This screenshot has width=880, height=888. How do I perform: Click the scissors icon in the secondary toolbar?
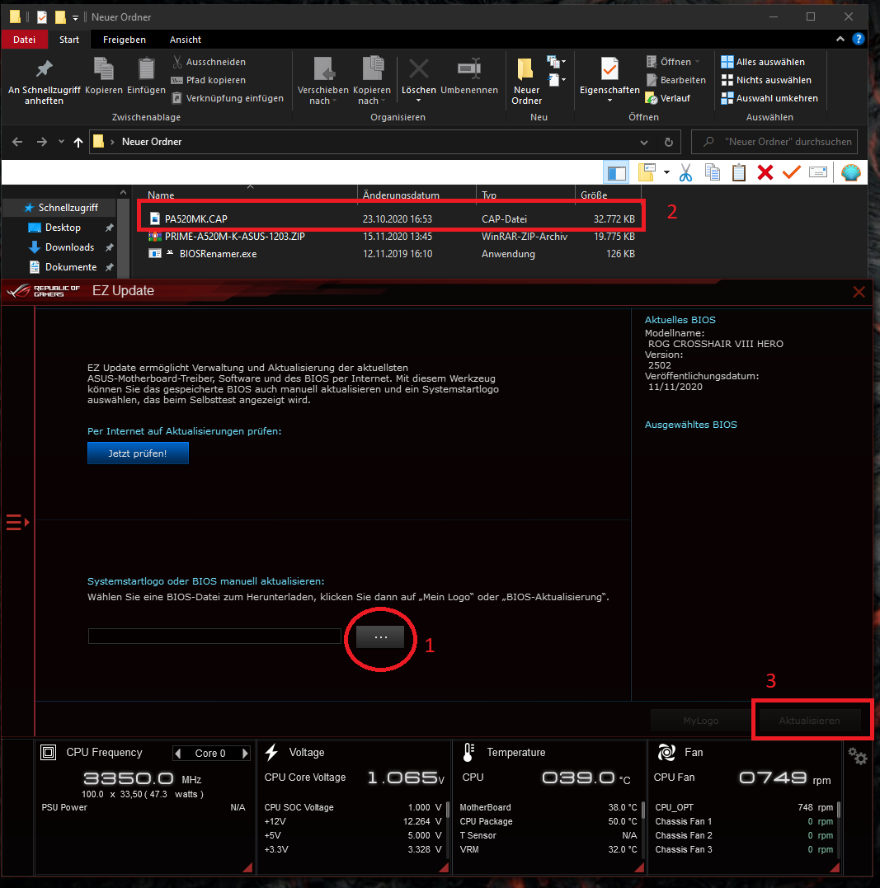685,172
